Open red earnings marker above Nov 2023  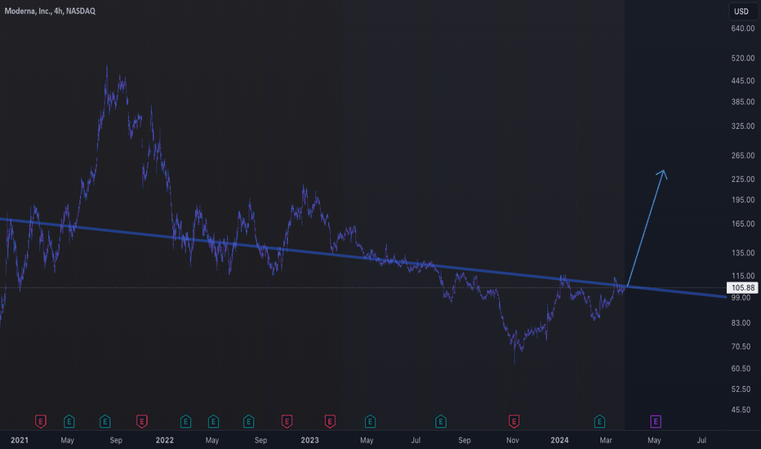pos(514,421)
